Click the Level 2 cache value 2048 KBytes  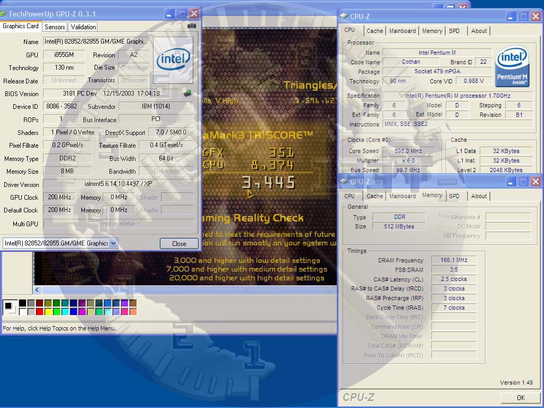(506, 170)
